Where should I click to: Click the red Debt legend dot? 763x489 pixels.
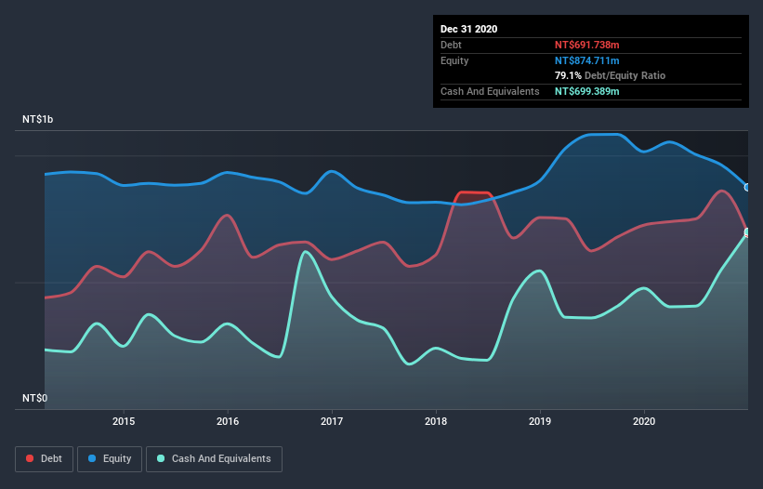pyautogui.click(x=30, y=458)
